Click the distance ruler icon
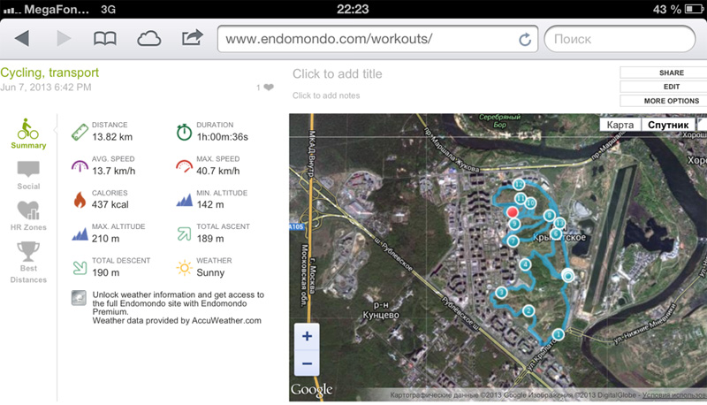The width and height of the screenshot is (707, 405). (x=80, y=132)
